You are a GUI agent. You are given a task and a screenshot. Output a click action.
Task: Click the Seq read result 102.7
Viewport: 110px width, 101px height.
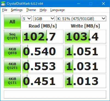(x=43, y=37)
